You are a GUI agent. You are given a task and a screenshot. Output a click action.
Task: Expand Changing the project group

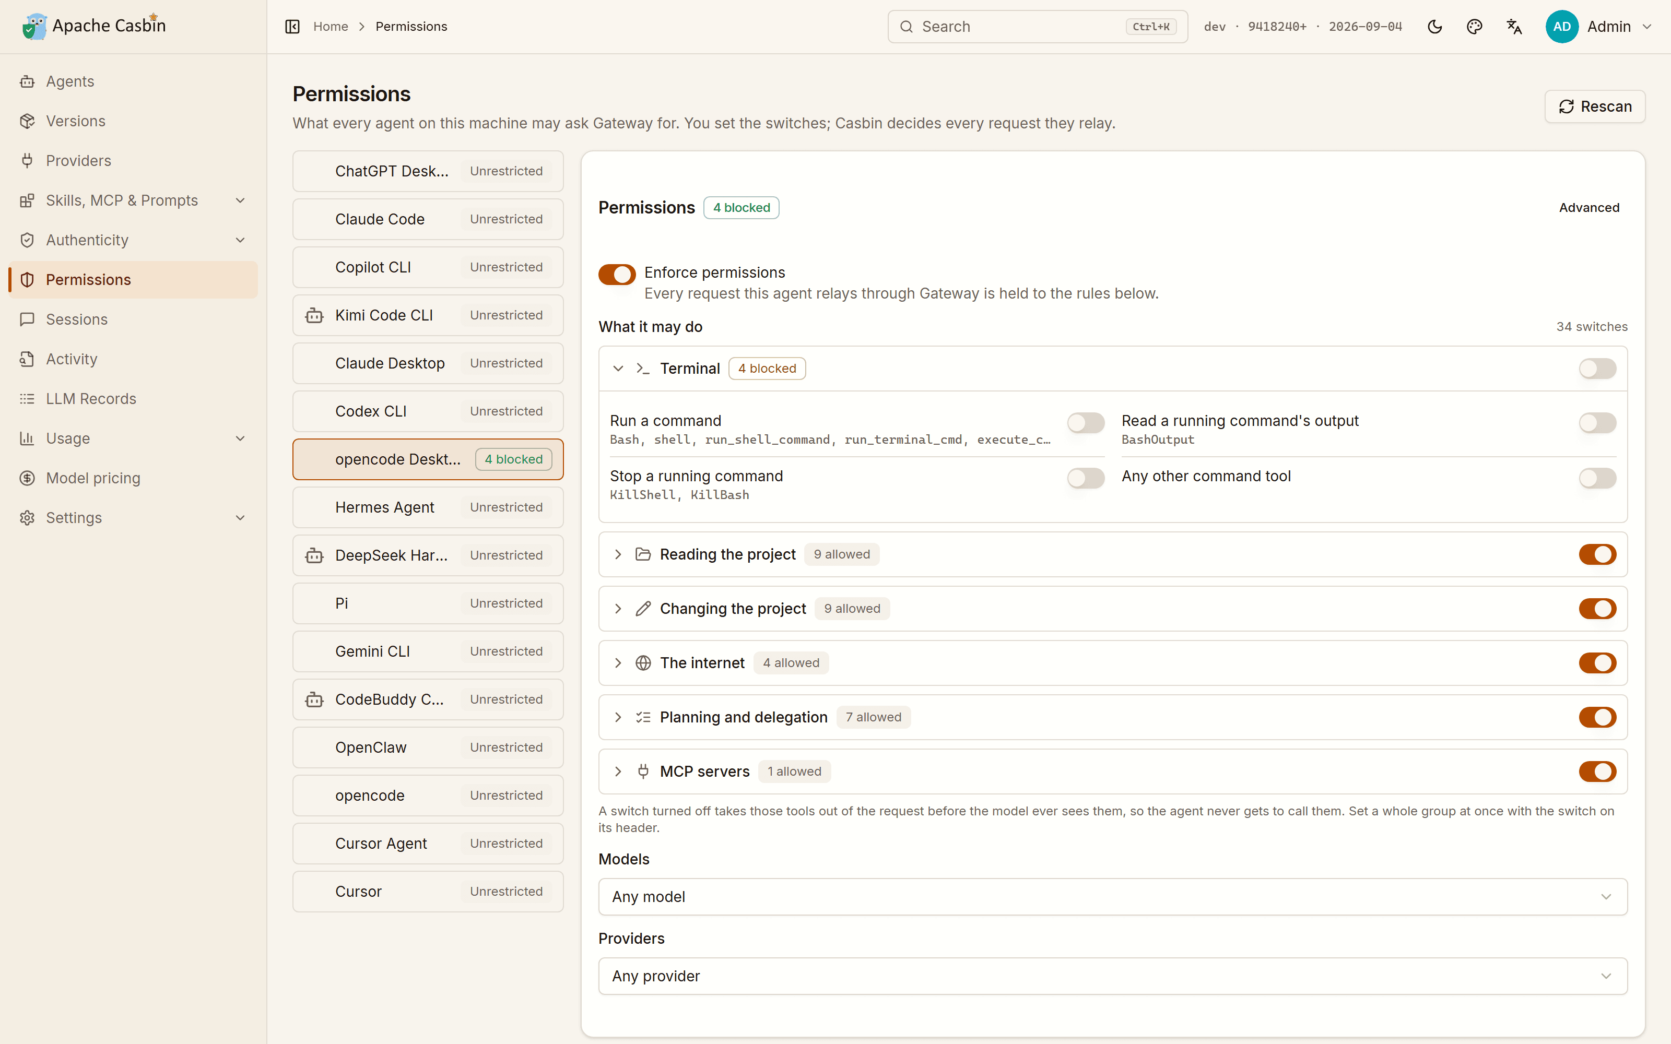618,608
